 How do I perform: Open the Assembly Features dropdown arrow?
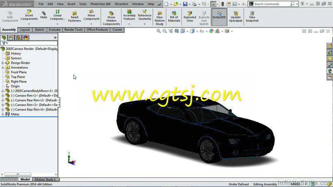129,24
